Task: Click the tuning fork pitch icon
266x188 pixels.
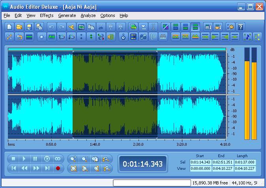Action: 257,37
